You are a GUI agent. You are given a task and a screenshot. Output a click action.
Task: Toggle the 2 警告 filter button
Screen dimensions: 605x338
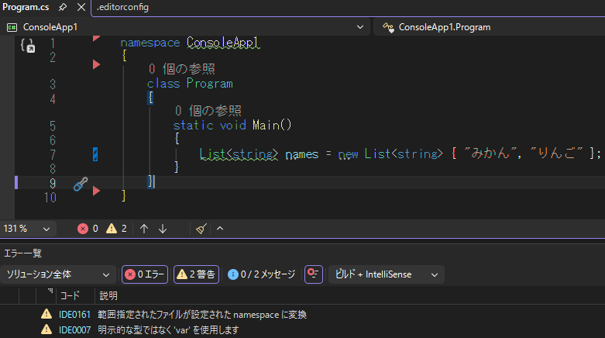coord(196,274)
